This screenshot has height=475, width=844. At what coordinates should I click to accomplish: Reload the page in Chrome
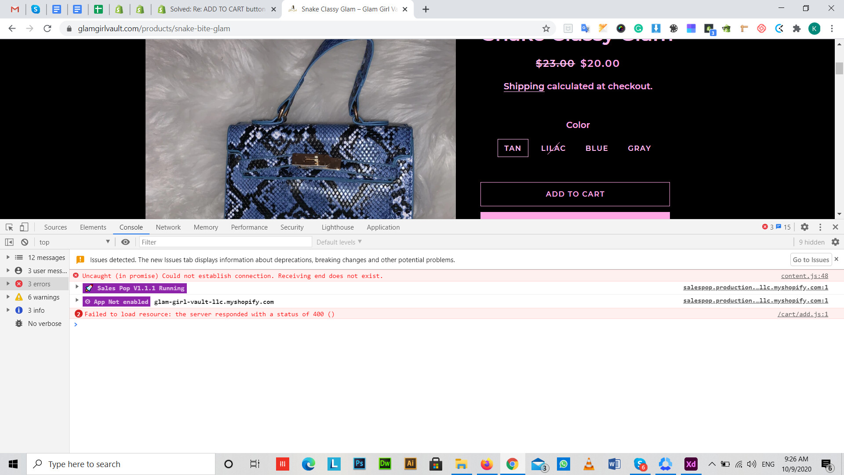click(x=47, y=29)
